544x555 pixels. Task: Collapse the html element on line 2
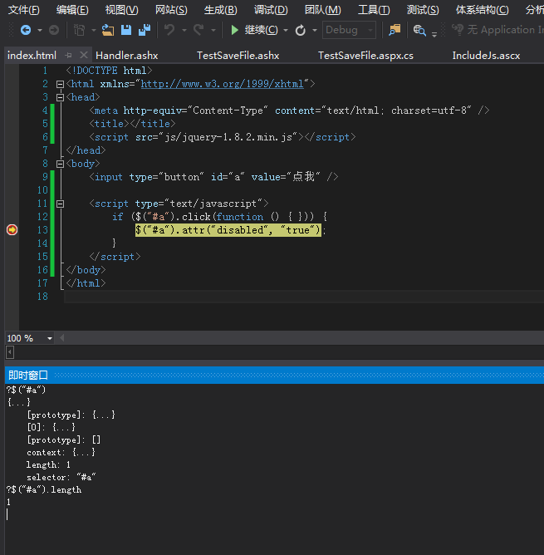click(x=60, y=84)
